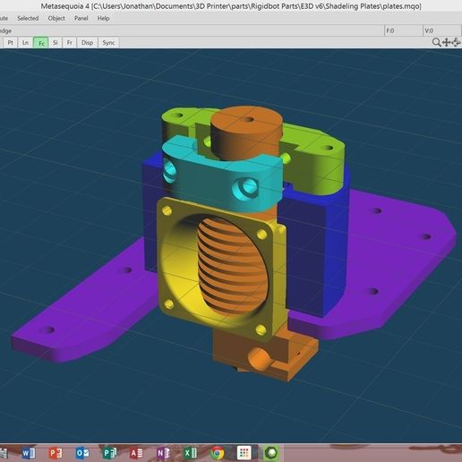Open the Disp display options
The height and width of the screenshot is (462, 462).
coord(87,43)
